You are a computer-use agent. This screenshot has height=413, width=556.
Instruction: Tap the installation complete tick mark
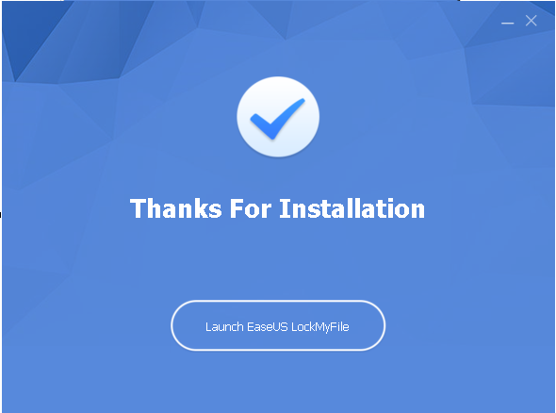[277, 119]
